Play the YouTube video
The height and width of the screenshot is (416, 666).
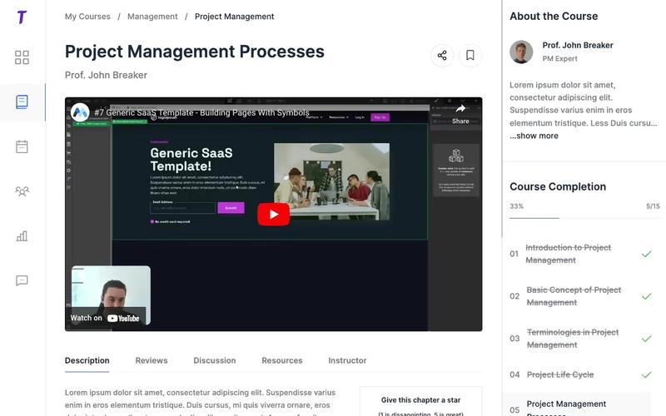tap(274, 215)
